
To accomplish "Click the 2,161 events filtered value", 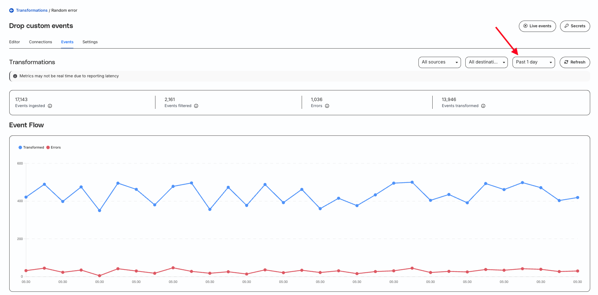I will pyautogui.click(x=170, y=100).
